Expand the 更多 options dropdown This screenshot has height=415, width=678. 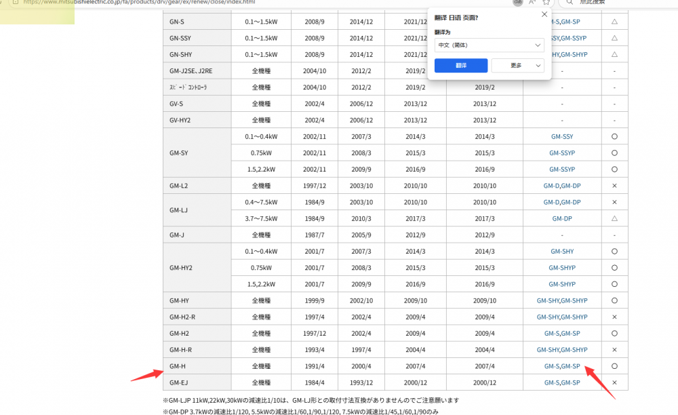coord(517,66)
